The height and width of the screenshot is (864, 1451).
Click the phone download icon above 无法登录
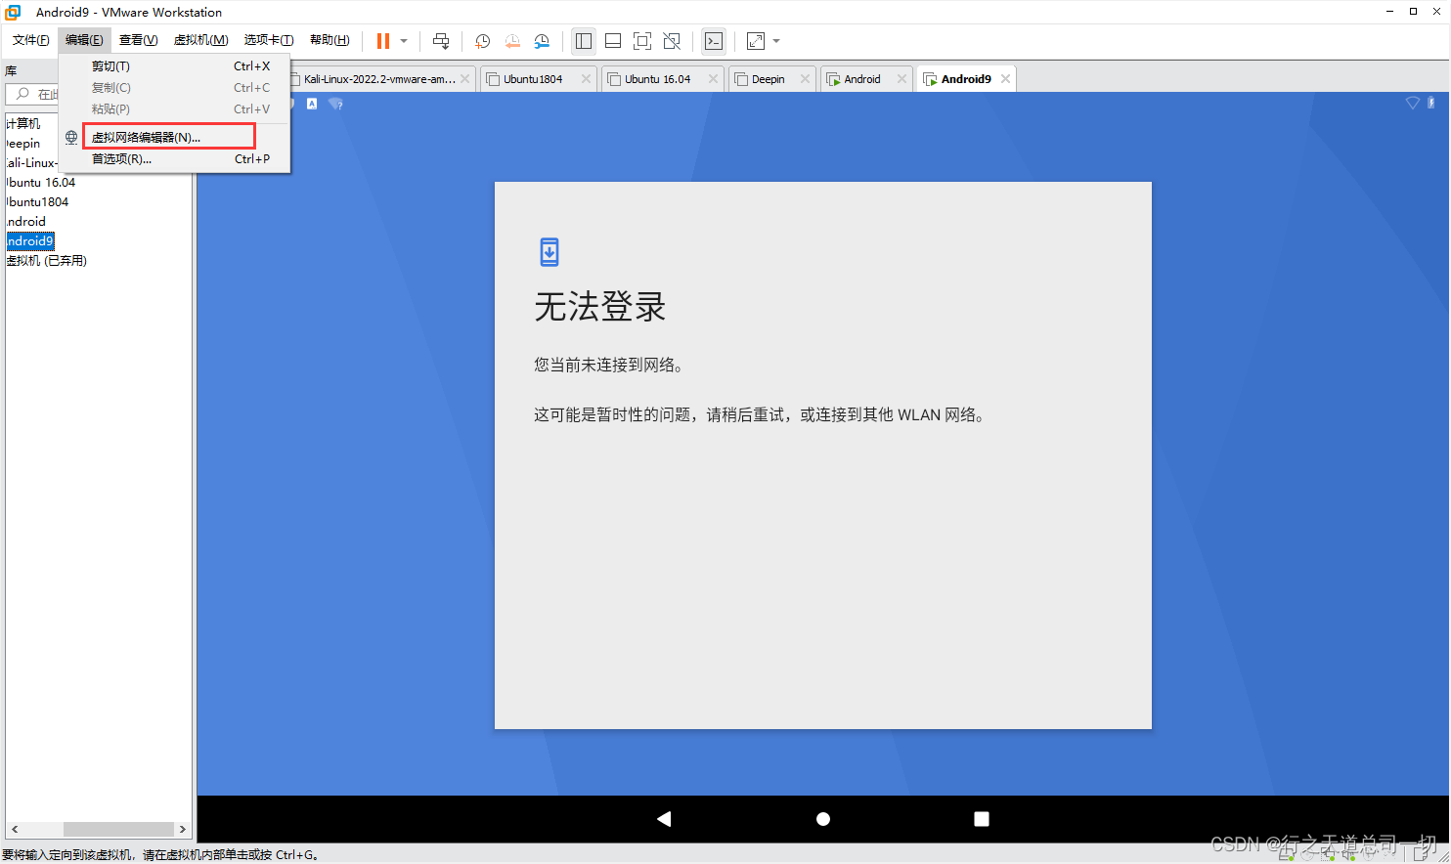550,252
